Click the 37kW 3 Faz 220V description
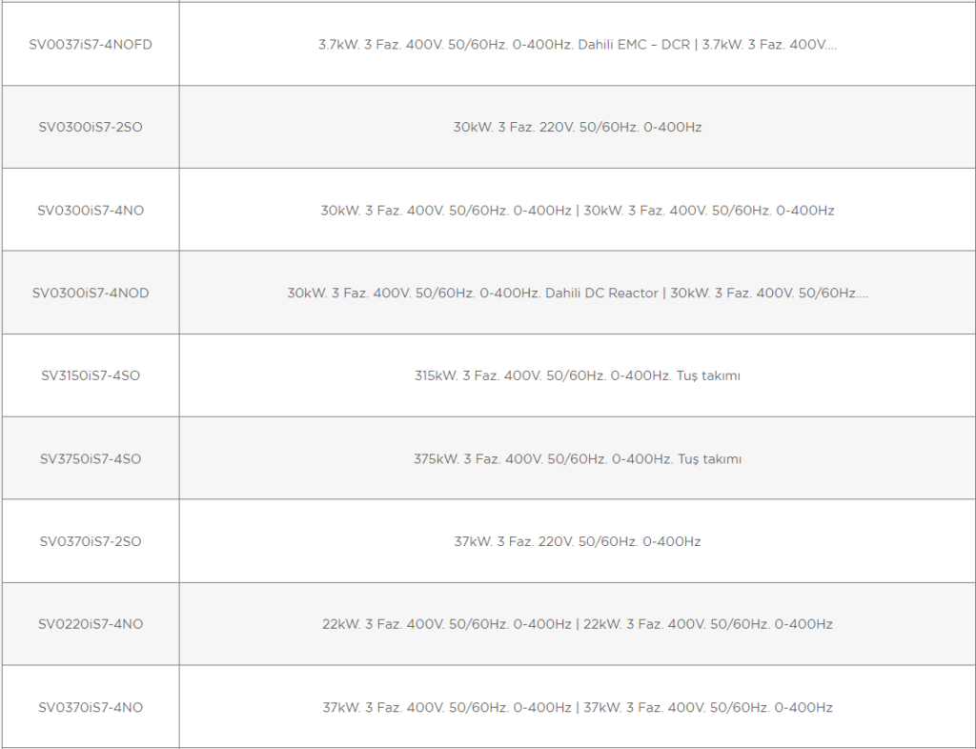 tap(577, 541)
